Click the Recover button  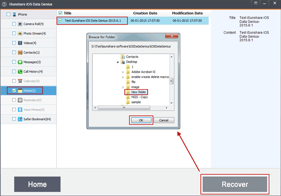pos(235,184)
